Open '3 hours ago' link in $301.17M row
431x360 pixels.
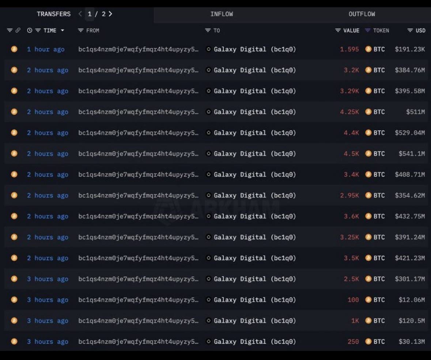click(48, 279)
